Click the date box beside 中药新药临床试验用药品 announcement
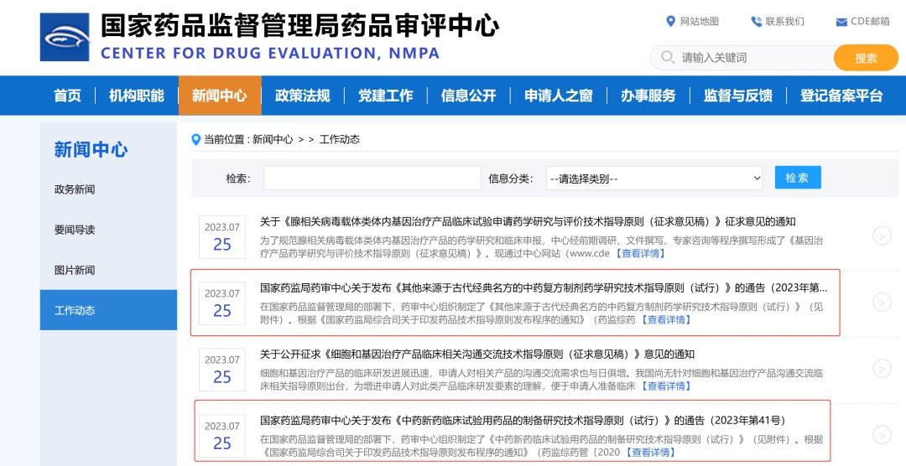This screenshot has width=906, height=466. pos(221,436)
